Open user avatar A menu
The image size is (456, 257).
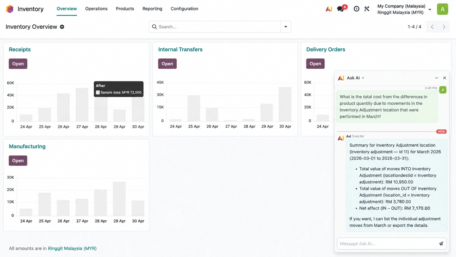[442, 9]
